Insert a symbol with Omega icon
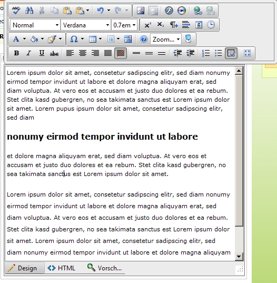This screenshot has width=277, height=283. [74, 39]
